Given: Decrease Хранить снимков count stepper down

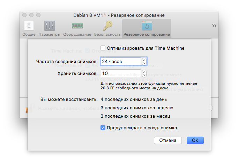Looking at the screenshot, I should (x=144, y=75).
